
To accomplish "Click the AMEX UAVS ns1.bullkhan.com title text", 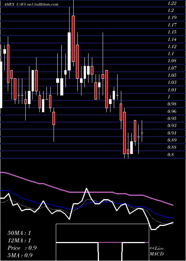I will click(x=31, y=4).
